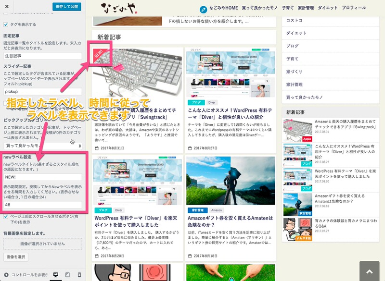385x281 pixels.
Task: Click the 画像を選択 button
Action: (x=16, y=257)
